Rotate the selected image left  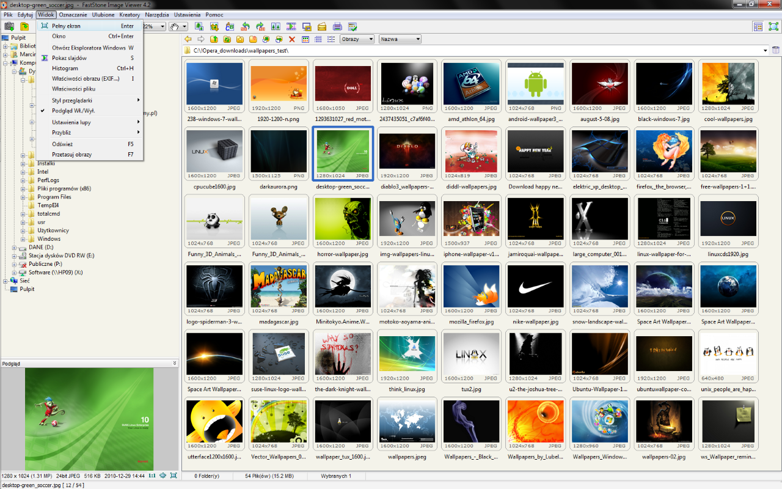coord(246,26)
